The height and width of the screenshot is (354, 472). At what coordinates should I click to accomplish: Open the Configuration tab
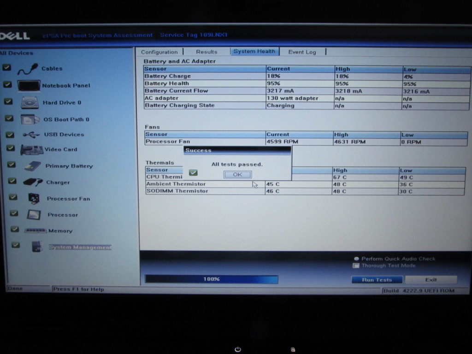[159, 52]
